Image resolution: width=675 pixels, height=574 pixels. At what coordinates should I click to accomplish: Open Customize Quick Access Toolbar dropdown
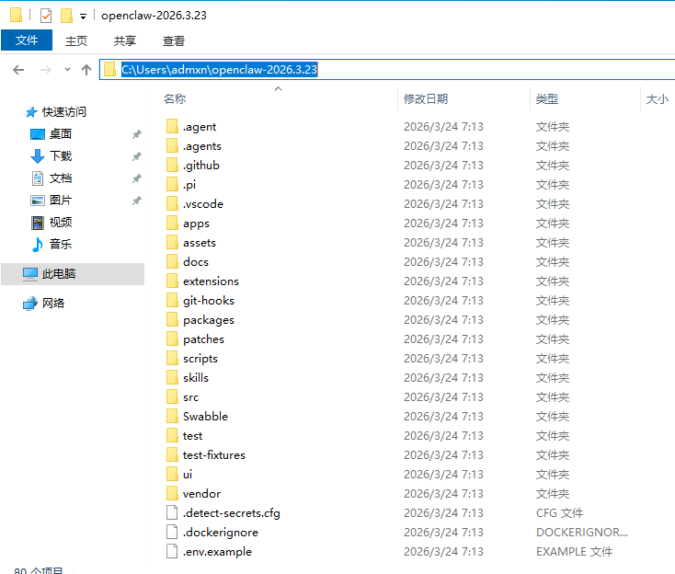(83, 17)
